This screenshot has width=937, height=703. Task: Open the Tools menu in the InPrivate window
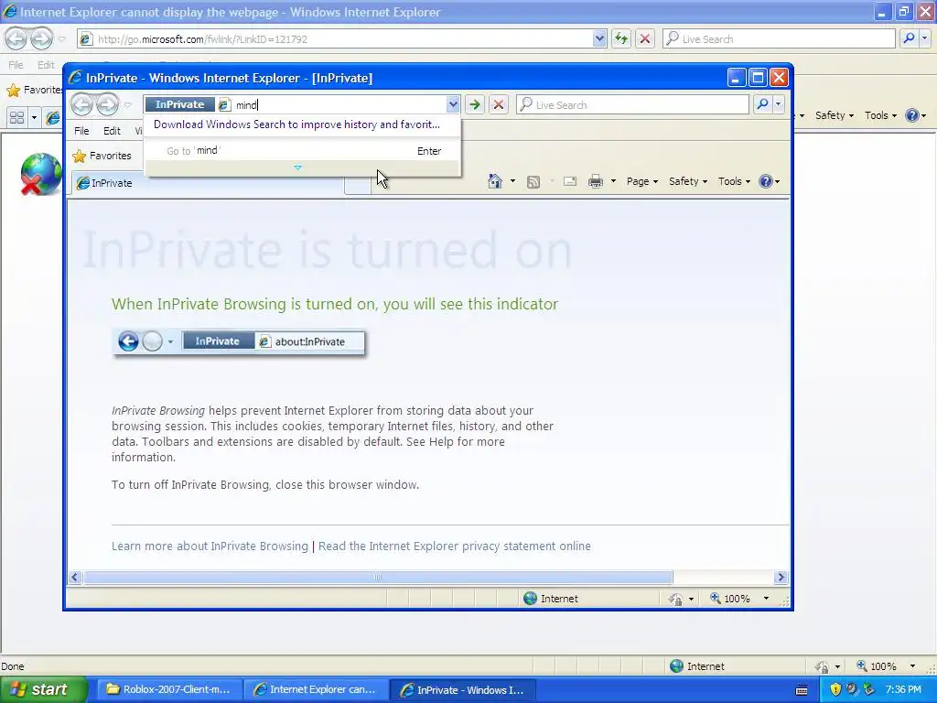pos(734,181)
